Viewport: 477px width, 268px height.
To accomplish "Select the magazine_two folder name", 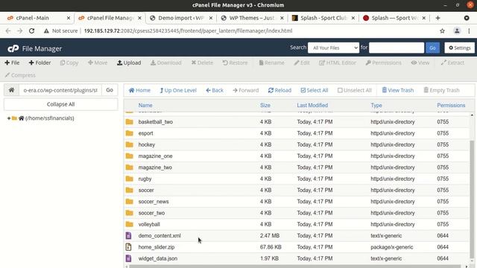I will [155, 167].
